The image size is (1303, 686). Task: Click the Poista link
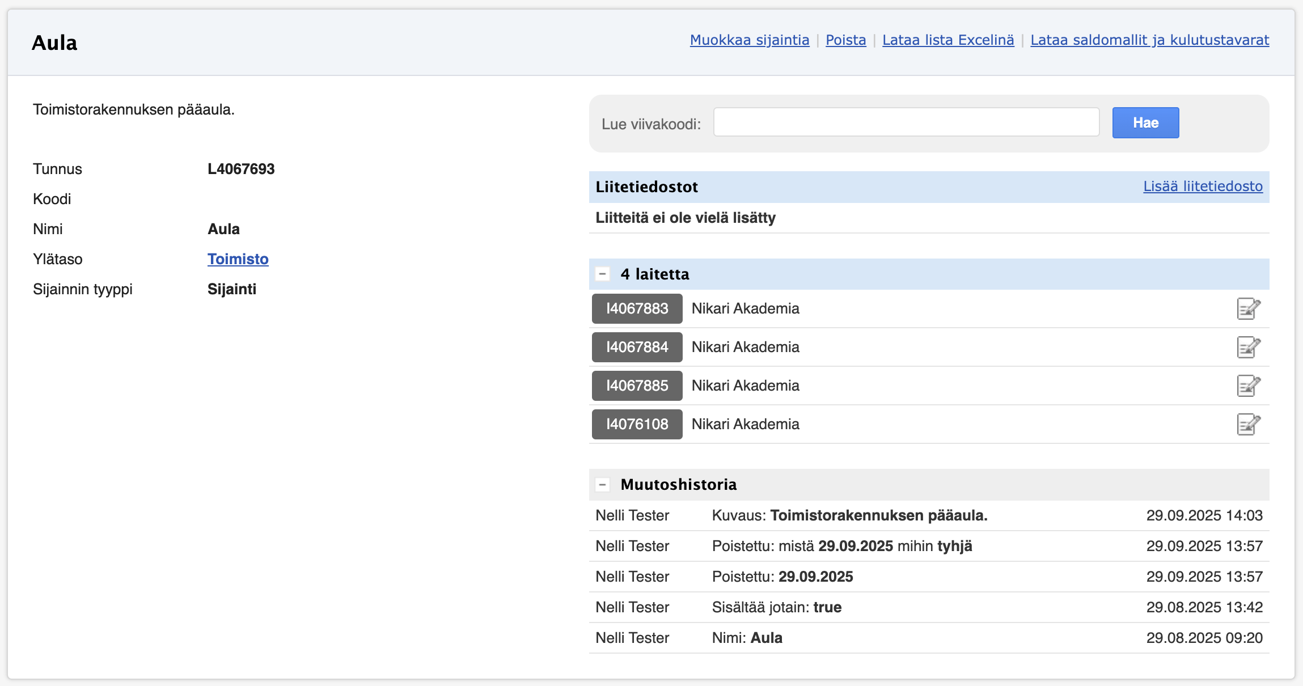845,40
